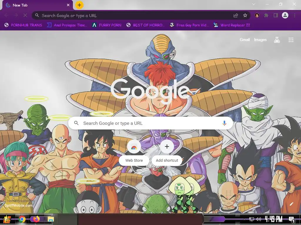Add a new shortcut
Viewport: 301px width, 225px height.
click(167, 152)
